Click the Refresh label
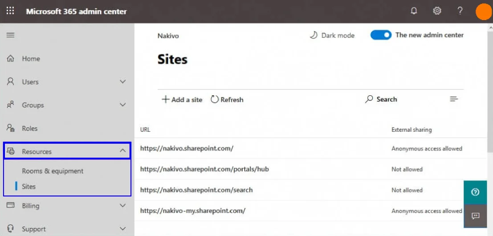 (232, 100)
